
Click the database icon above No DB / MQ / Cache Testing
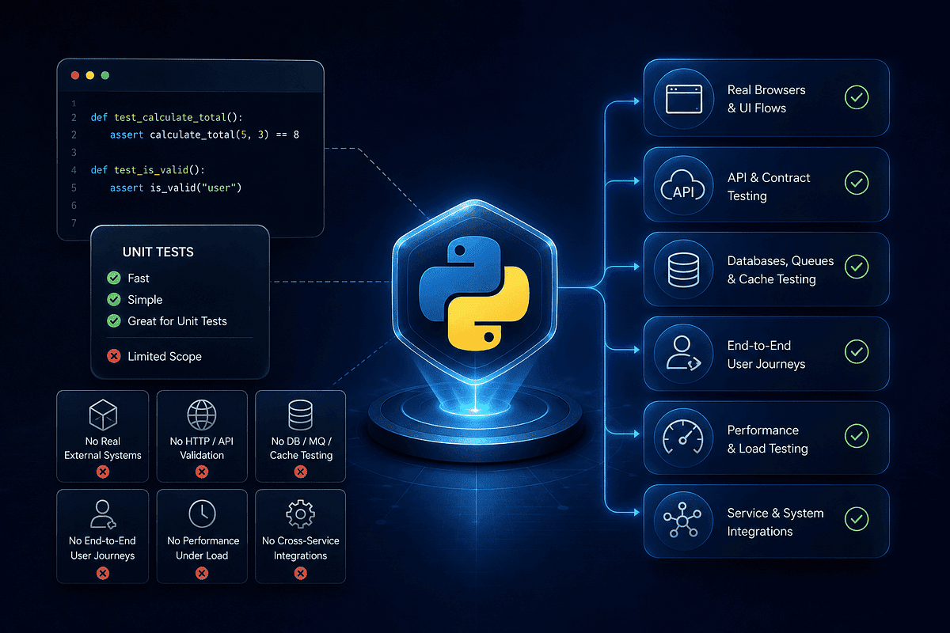(300, 415)
